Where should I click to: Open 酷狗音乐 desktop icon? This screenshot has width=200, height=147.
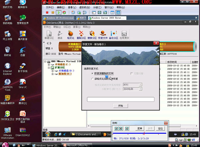click(x=23, y=4)
